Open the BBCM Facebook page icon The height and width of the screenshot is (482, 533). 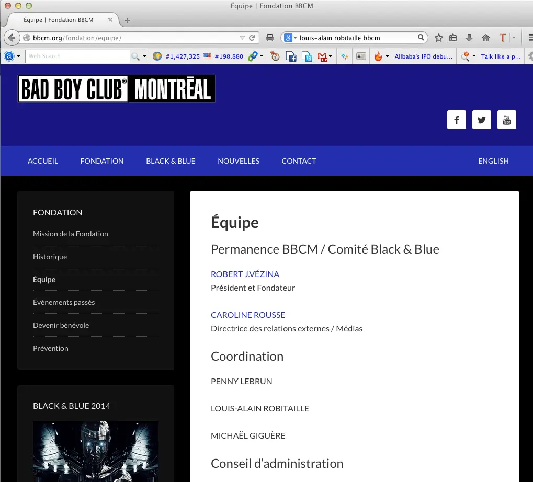[457, 120]
